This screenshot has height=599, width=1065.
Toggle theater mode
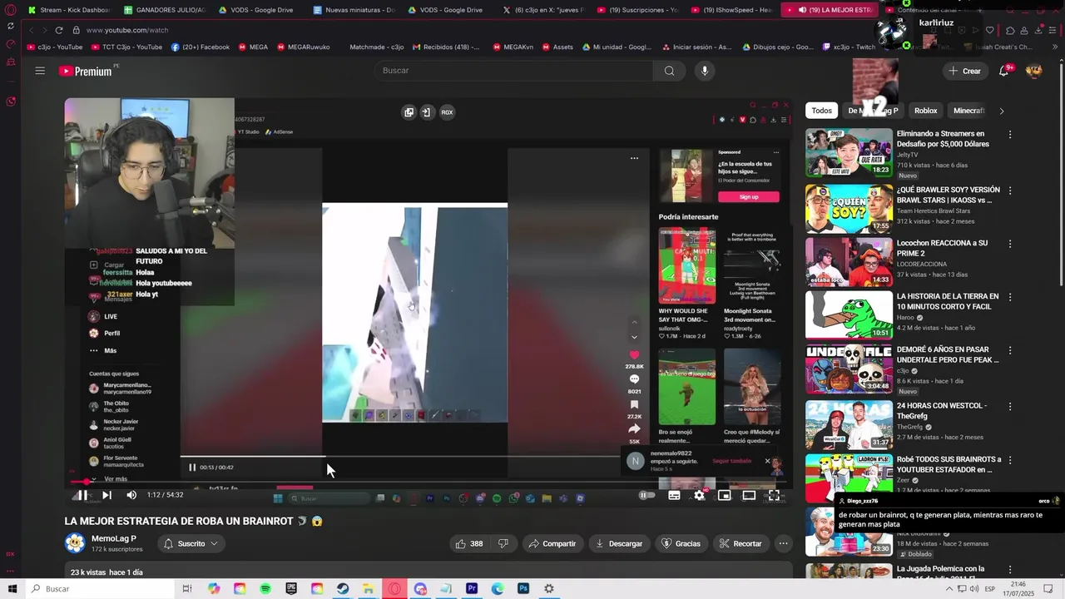pos(749,495)
